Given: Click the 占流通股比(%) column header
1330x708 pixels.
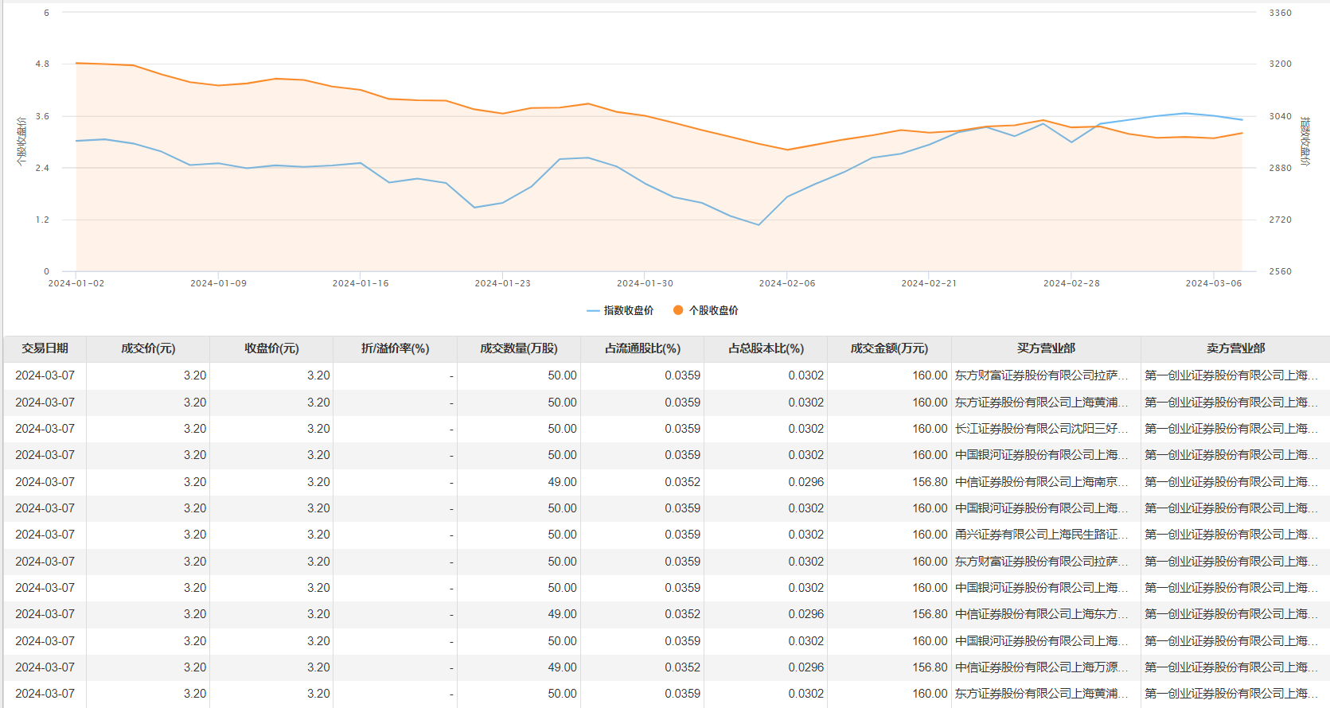Looking at the screenshot, I should [x=642, y=348].
